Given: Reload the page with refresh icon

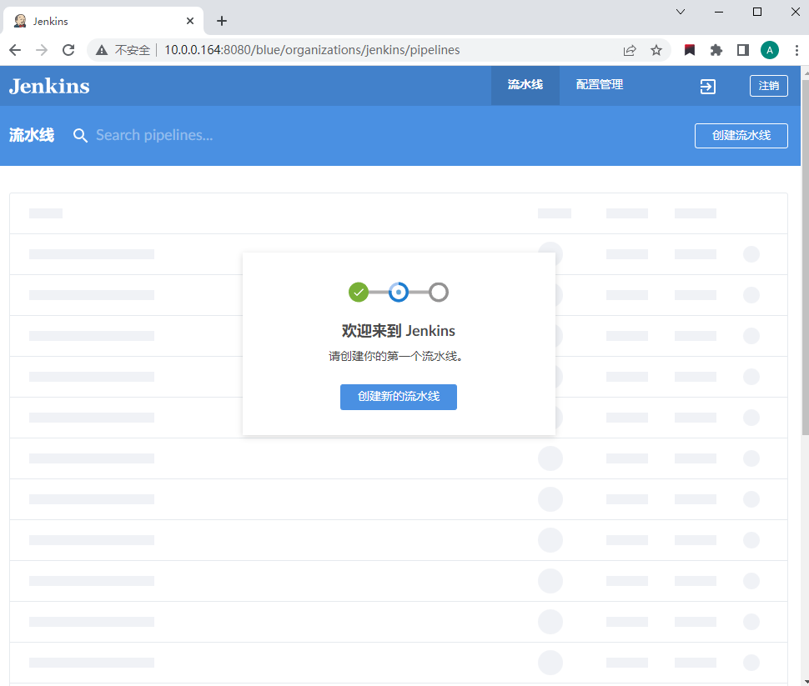Looking at the screenshot, I should [68, 50].
